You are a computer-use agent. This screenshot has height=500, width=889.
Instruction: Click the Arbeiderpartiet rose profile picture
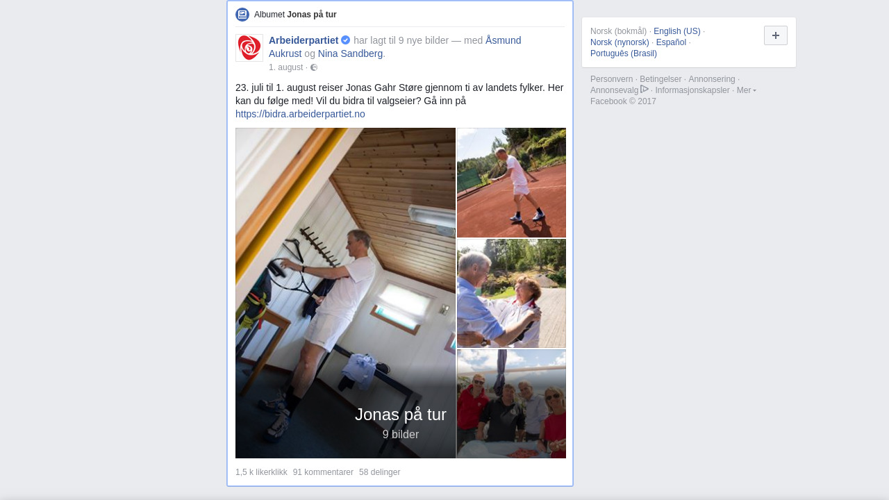[x=249, y=48]
